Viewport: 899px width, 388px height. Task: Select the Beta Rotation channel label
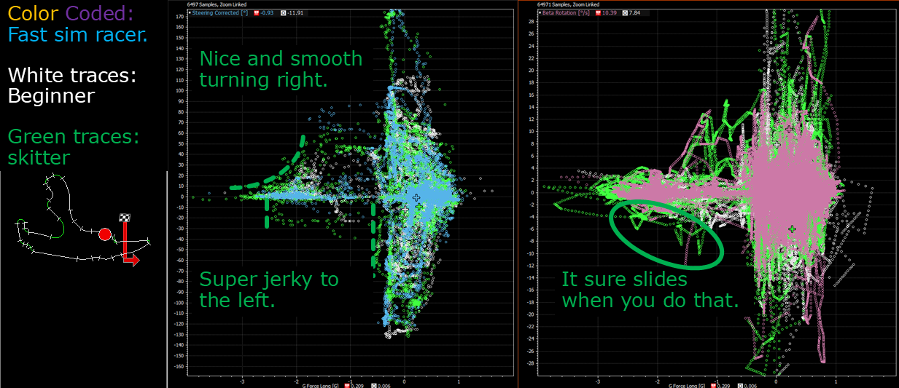[566, 13]
